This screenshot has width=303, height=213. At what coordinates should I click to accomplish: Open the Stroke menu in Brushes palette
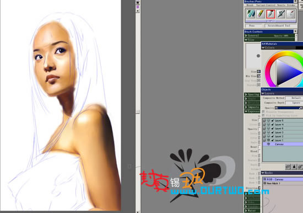point(291,5)
